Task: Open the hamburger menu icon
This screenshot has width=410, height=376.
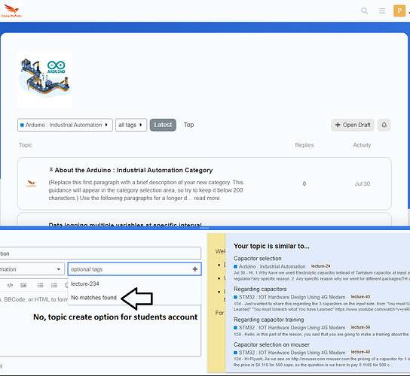Action: [x=382, y=11]
